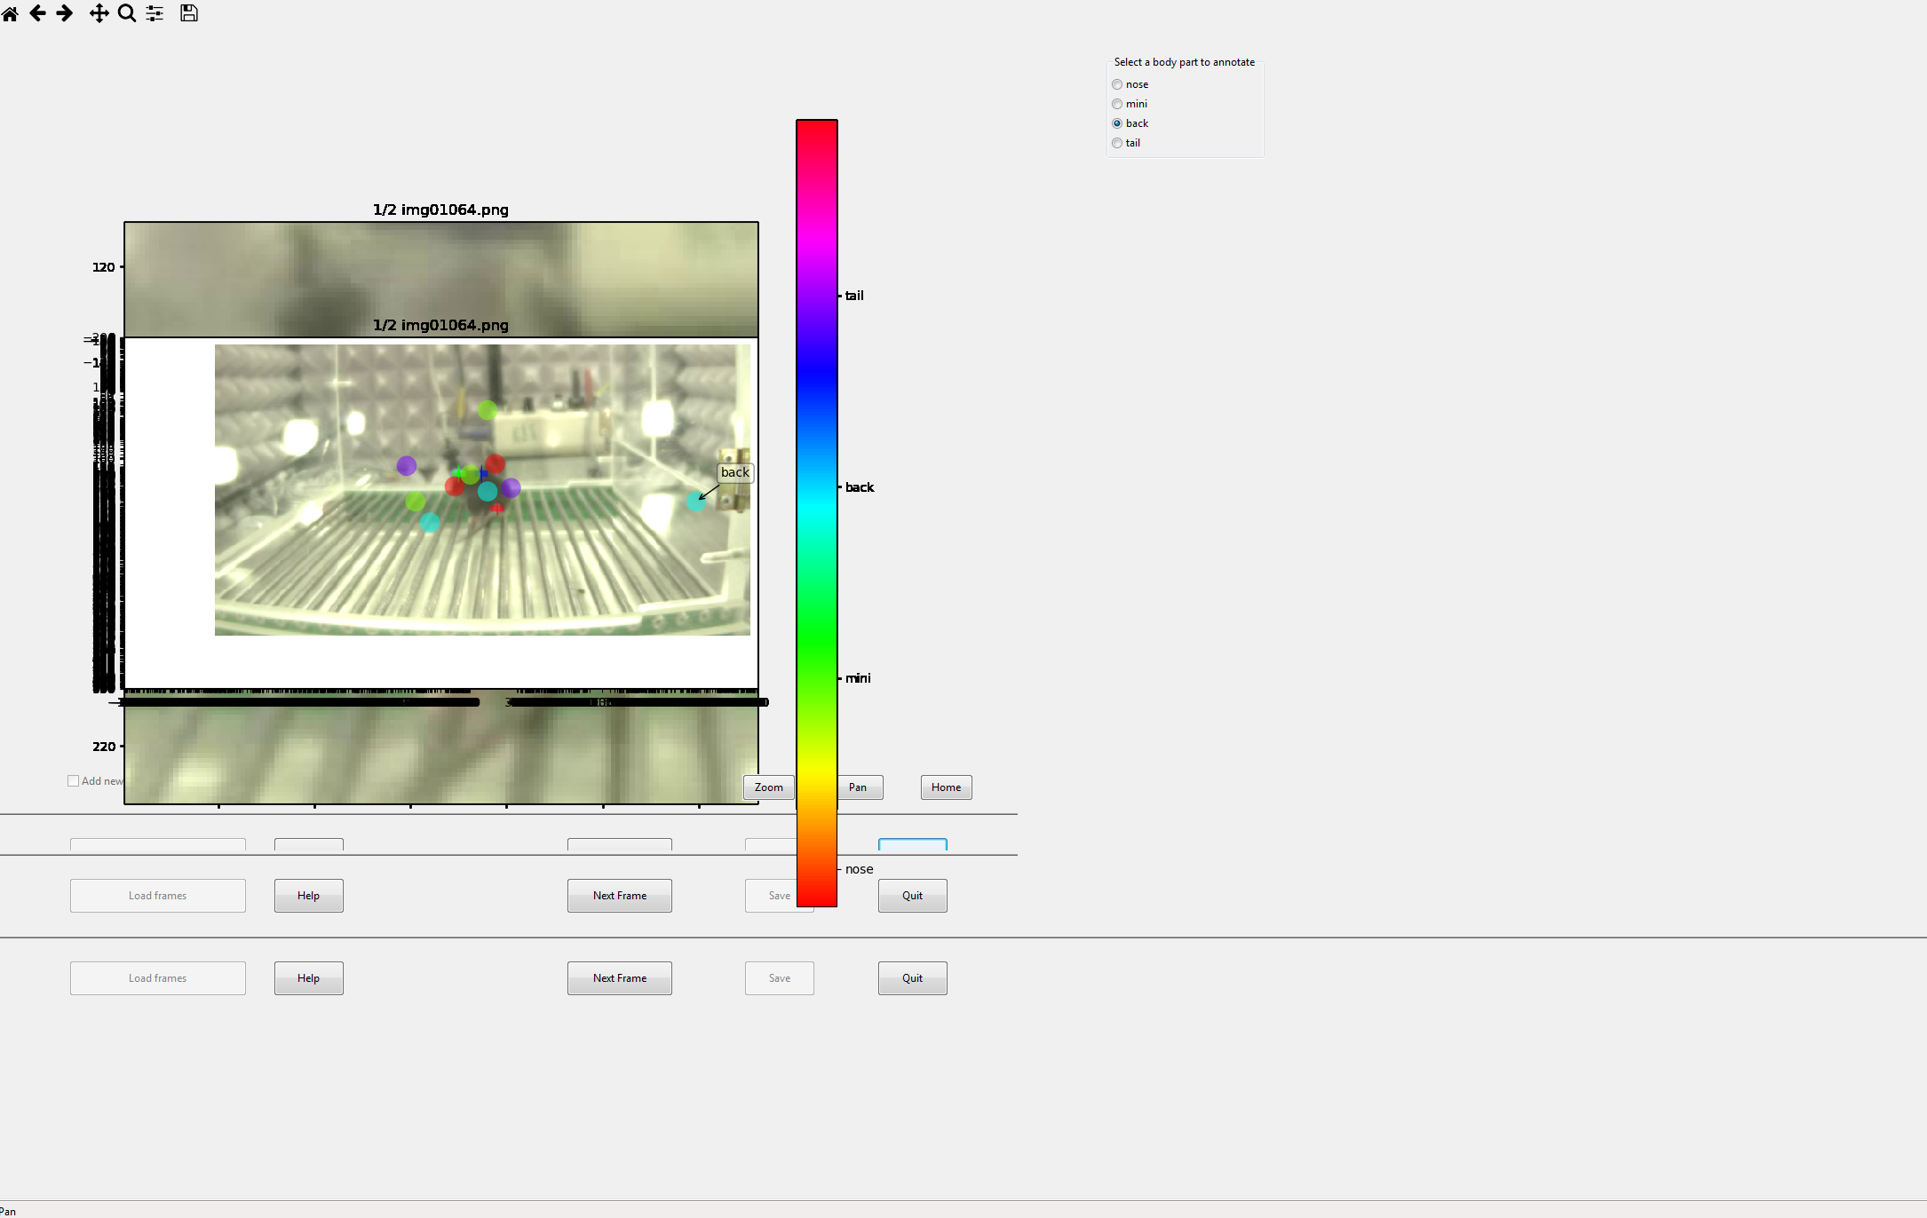The image size is (1927, 1218).
Task: Activate the Zoom magnifier toolbar tool
Action: [127, 13]
